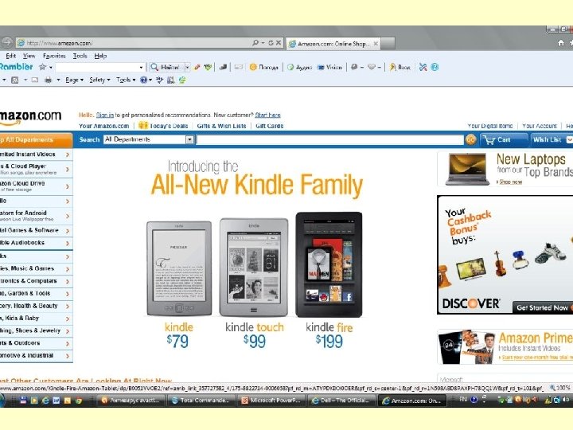The height and width of the screenshot is (430, 573).
Task: Click the kindle $79 device image
Action: point(179,268)
